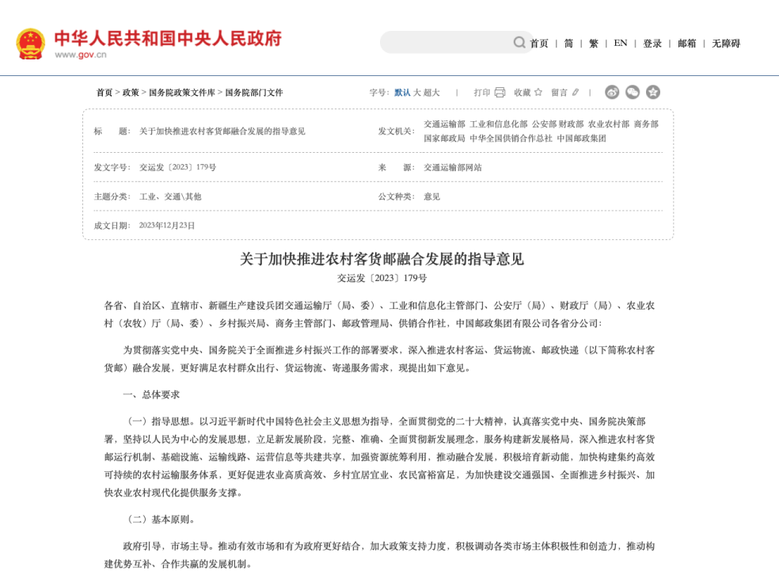
Task: Open 首页 in top navigation
Action: [x=539, y=44]
